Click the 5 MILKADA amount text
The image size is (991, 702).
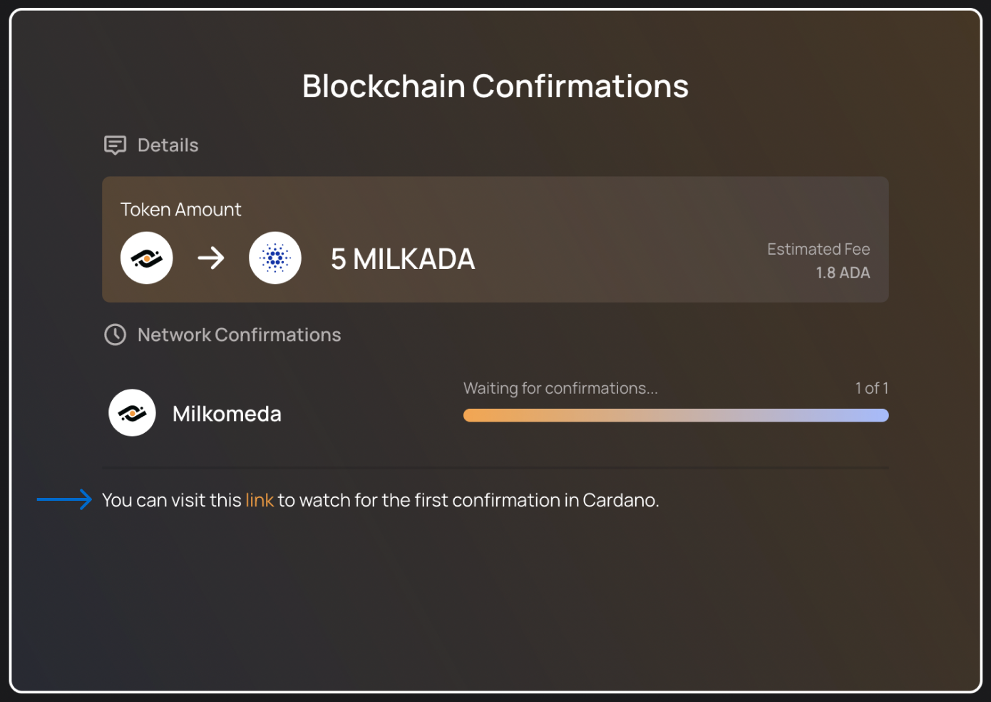point(403,259)
